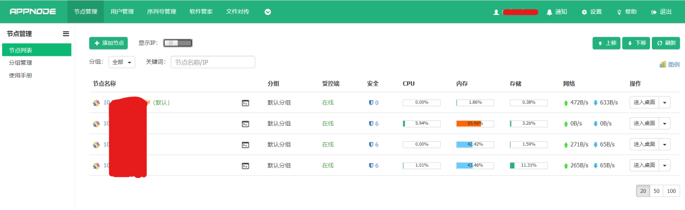Collapse sidebar using the hamburger menu icon

66,34
